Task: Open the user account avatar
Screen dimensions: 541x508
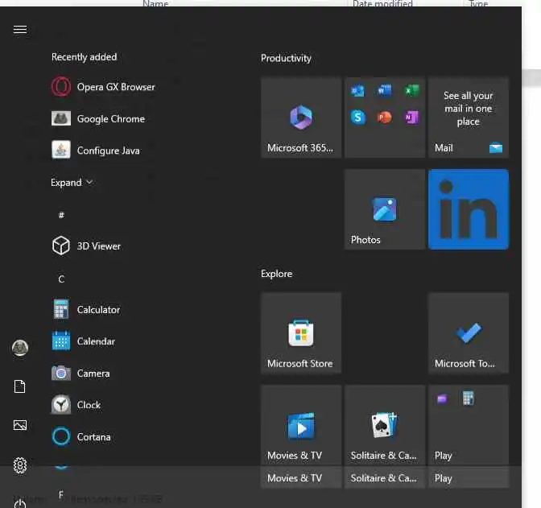Action: pyautogui.click(x=20, y=348)
